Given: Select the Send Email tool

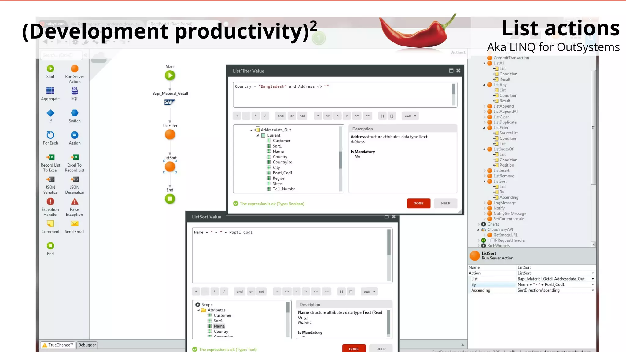Looking at the screenshot, I should (75, 227).
